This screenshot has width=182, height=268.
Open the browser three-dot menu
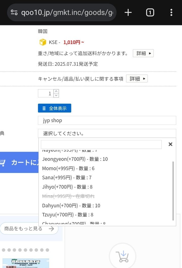click(x=171, y=13)
